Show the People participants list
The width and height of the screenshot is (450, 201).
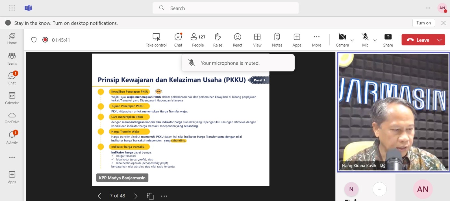198,40
